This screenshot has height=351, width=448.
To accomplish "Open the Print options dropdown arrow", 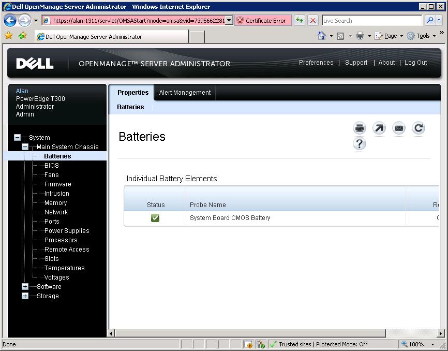I will 369,36.
